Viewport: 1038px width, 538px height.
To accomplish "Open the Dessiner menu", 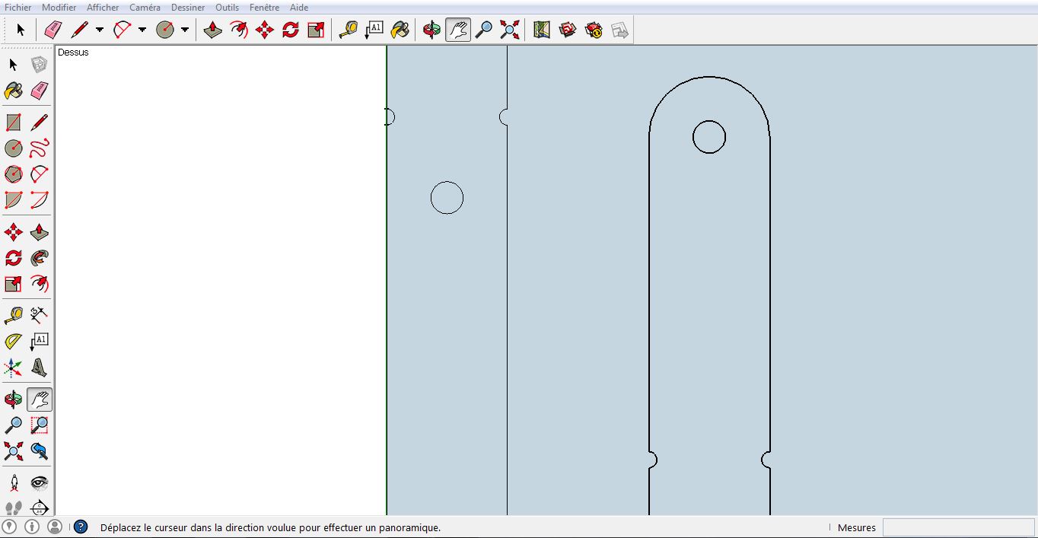I will [188, 8].
